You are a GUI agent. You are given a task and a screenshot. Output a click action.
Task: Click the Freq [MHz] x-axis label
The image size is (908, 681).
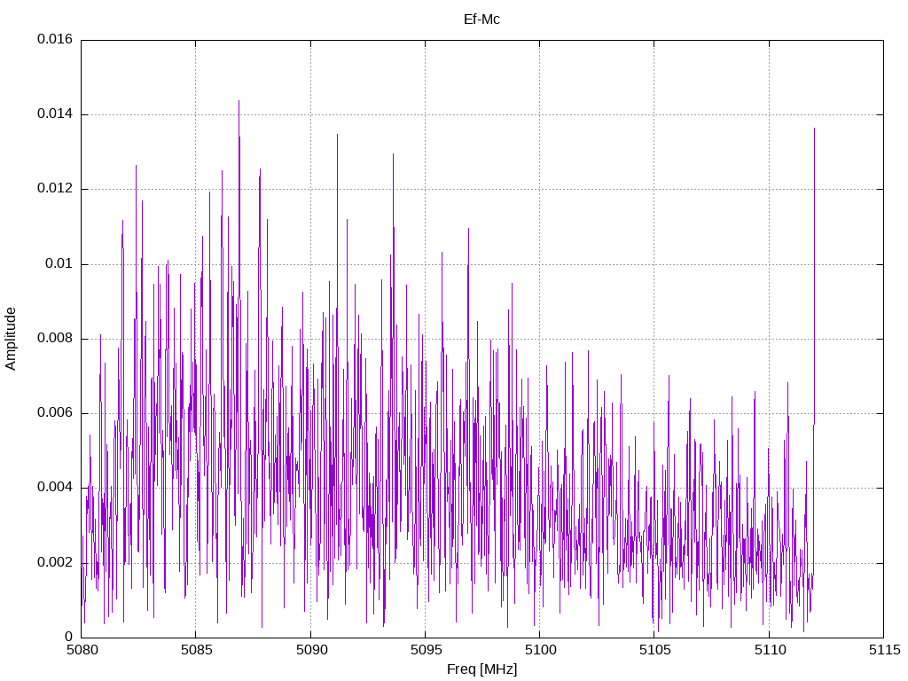(481, 669)
